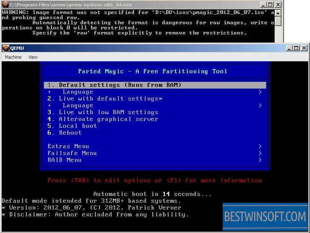Click qemu-system-x86_64.exe console title icon
This screenshot has height=233, width=310.
[x=6, y=5]
